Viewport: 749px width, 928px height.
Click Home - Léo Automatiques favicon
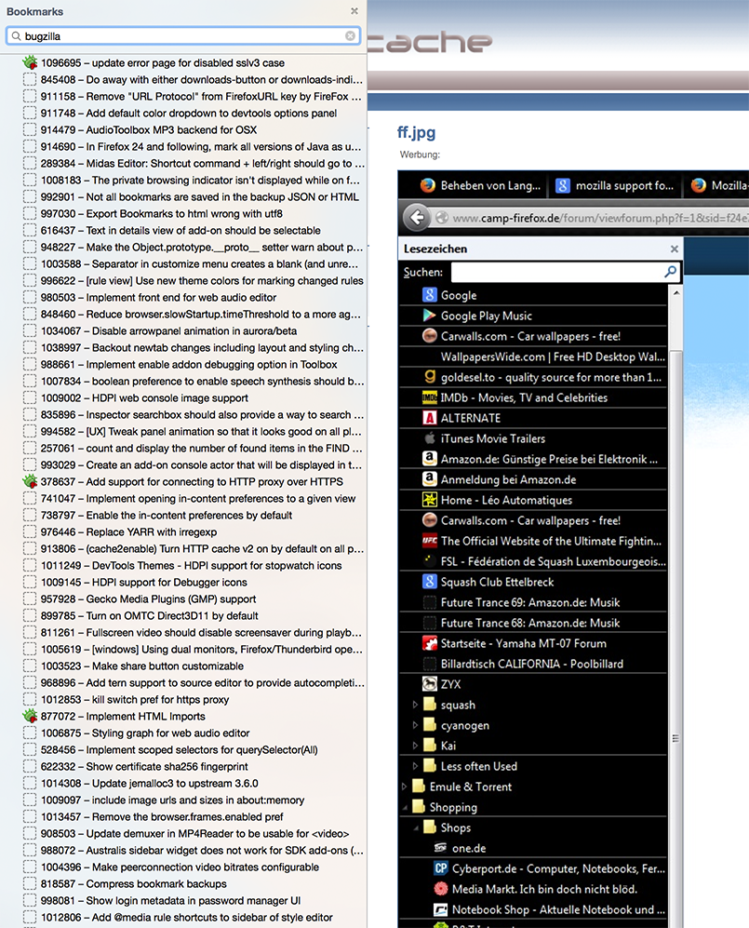click(430, 500)
